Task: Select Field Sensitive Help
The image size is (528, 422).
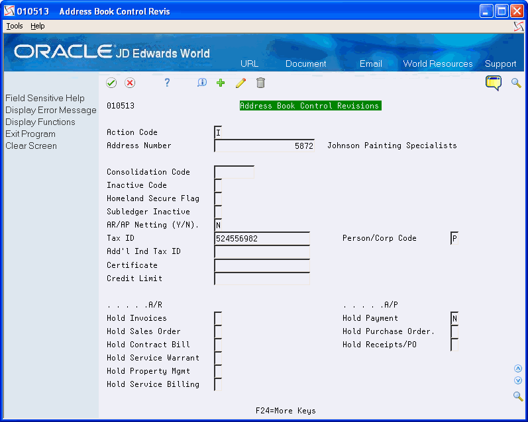Action: (45, 98)
